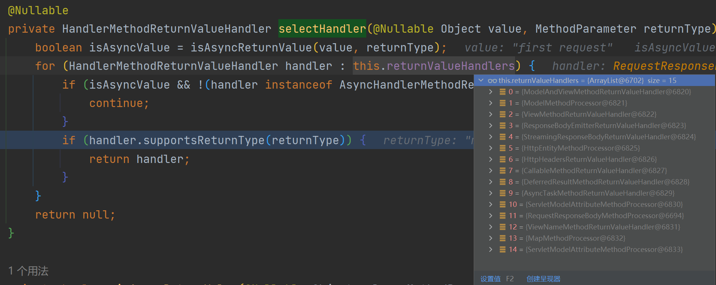
Task: Click the object icon of entry 0
Action: click(502, 92)
